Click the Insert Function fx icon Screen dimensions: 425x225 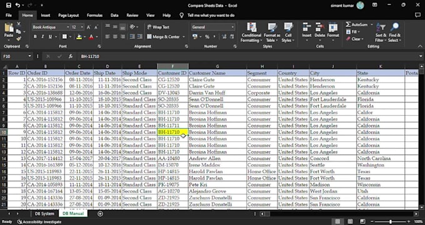[71, 56]
